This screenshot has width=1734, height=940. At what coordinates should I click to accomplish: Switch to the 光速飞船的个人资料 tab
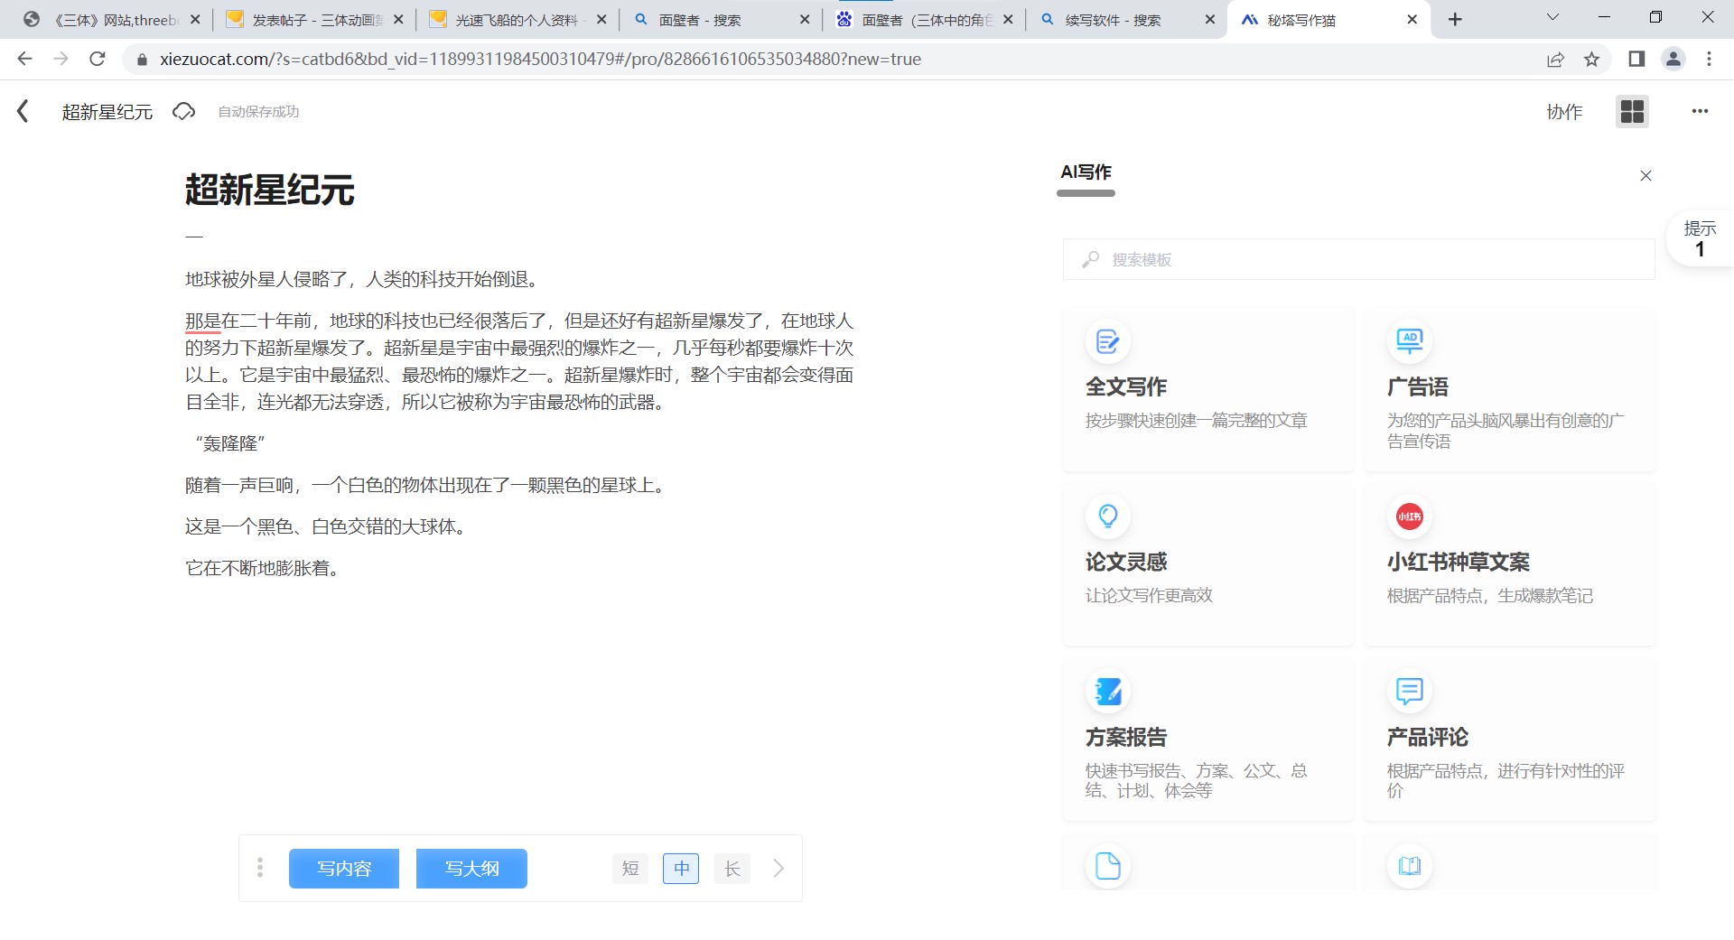pyautogui.click(x=517, y=20)
